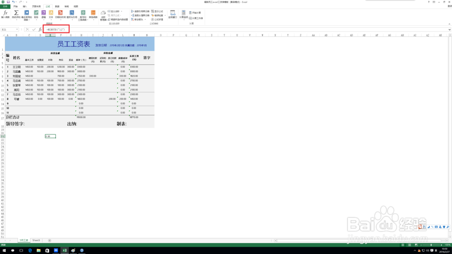Open the Store app from taskbar
This screenshot has width=452, height=254.
[47, 250]
